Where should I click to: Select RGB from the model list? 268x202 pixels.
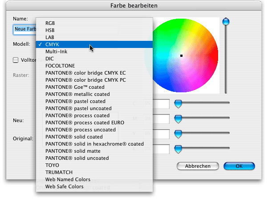pyautogui.click(x=94, y=23)
